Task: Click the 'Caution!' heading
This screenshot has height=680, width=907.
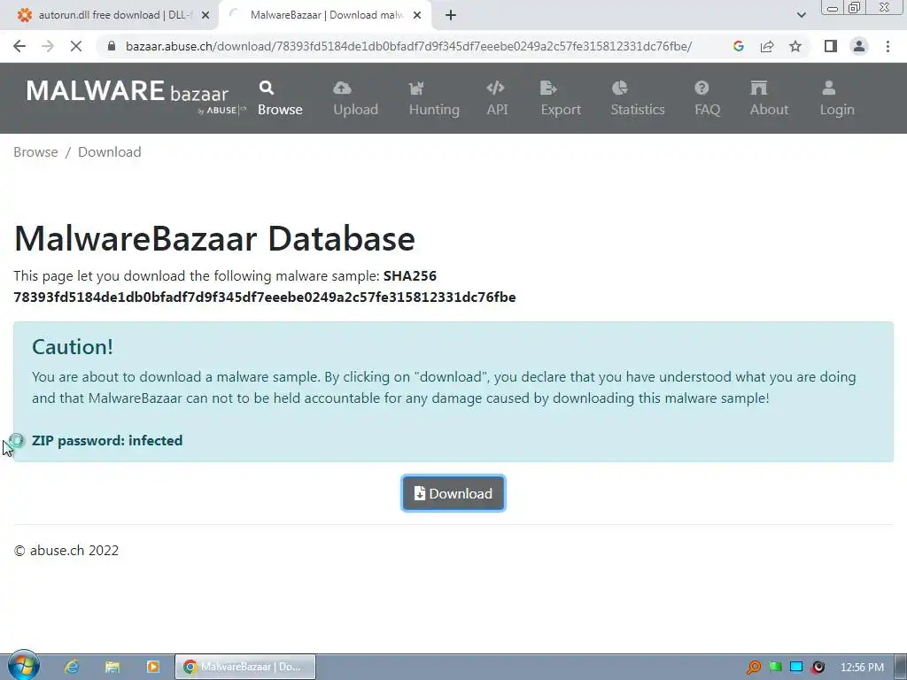Action: (x=73, y=347)
